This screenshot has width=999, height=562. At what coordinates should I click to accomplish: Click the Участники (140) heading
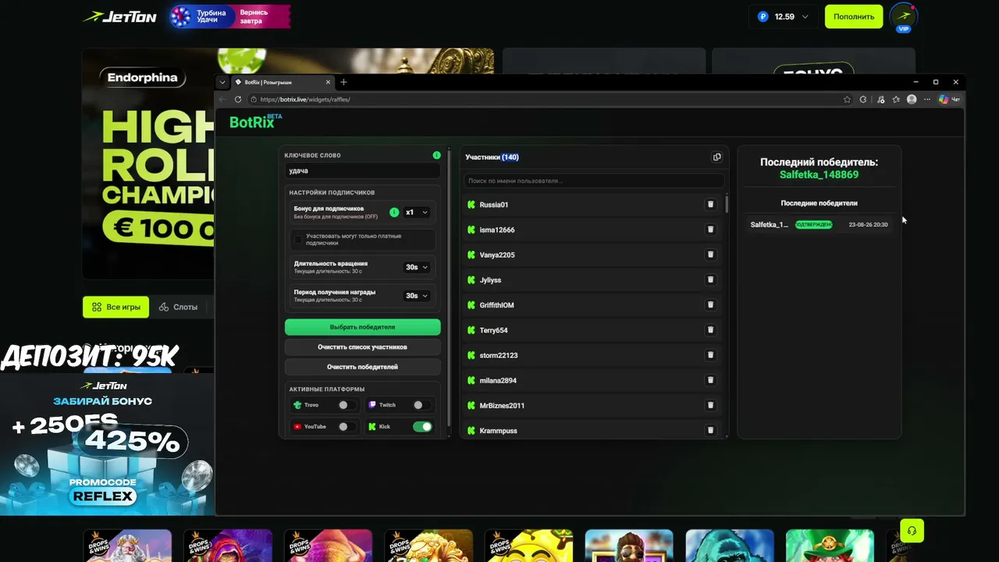click(x=492, y=157)
